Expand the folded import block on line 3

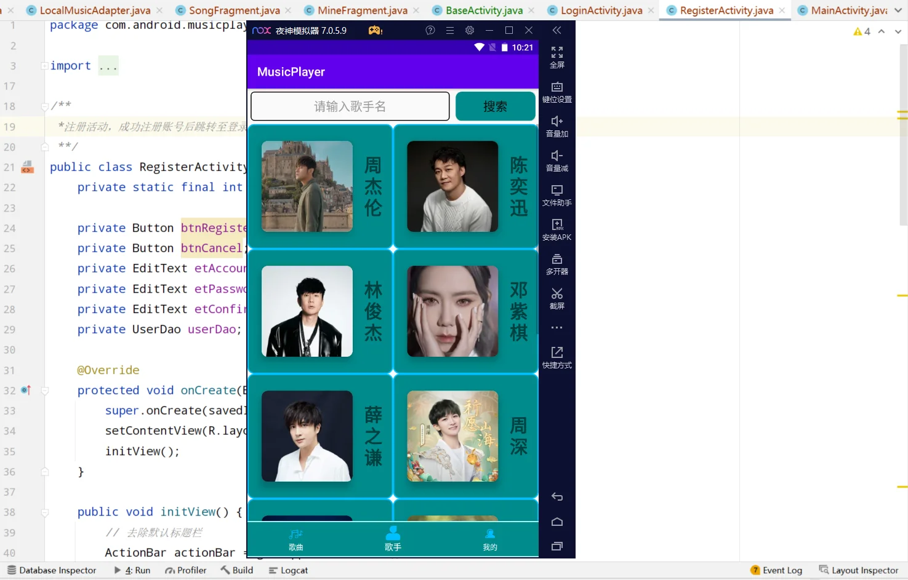45,66
